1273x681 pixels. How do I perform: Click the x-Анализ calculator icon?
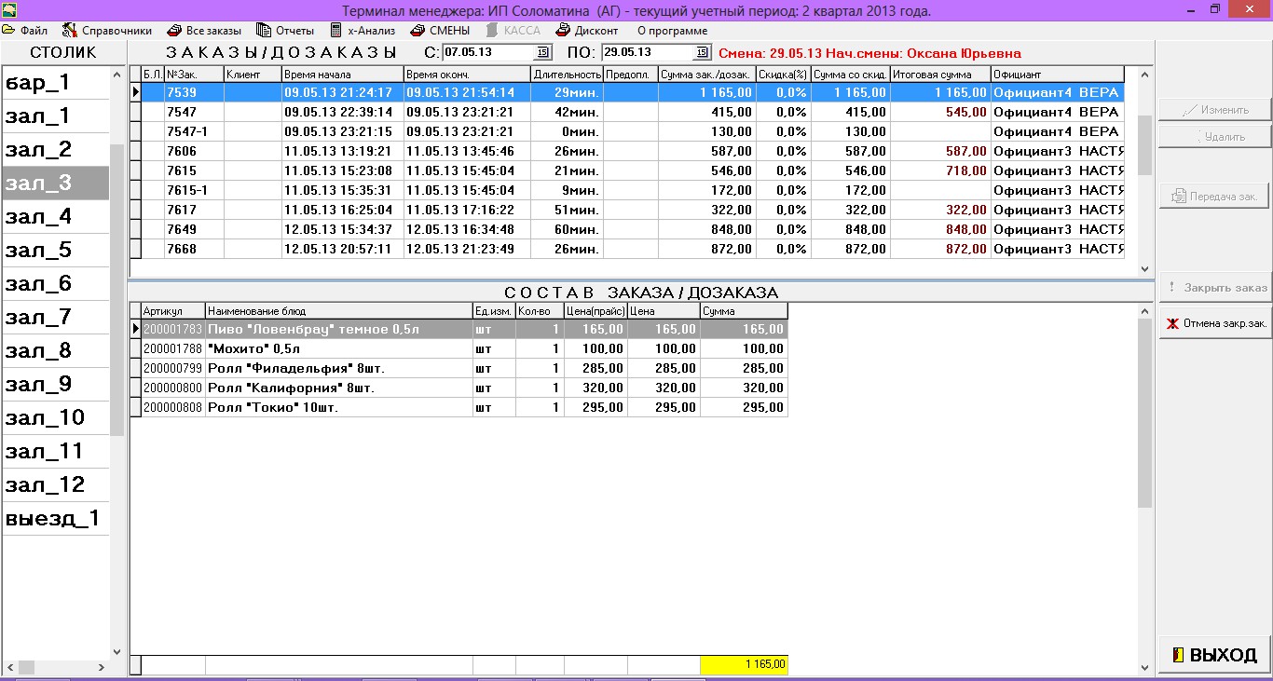click(336, 31)
